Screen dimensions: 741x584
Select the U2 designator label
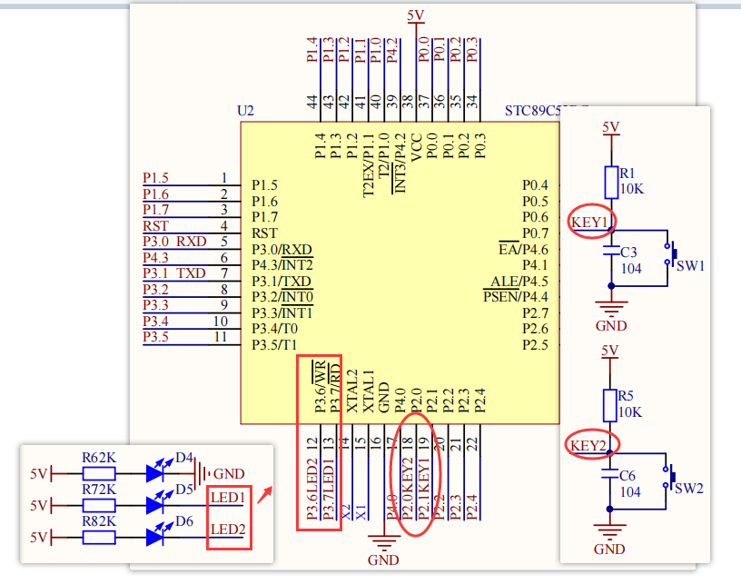pyautogui.click(x=245, y=111)
